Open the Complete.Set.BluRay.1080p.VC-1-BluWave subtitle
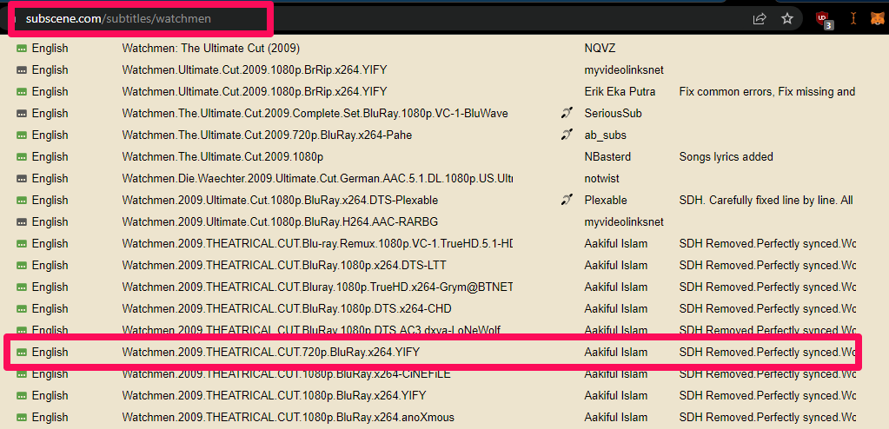889x429 pixels. tap(315, 114)
